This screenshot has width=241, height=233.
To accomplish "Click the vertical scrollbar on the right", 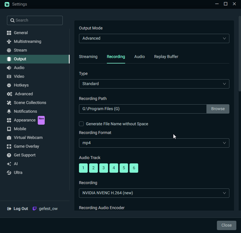I will (x=240, y=54).
